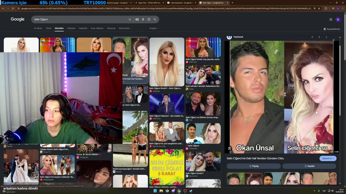The width and height of the screenshot is (346, 194).
Task: Show hidden system tray icons
Action: tap(314, 191)
